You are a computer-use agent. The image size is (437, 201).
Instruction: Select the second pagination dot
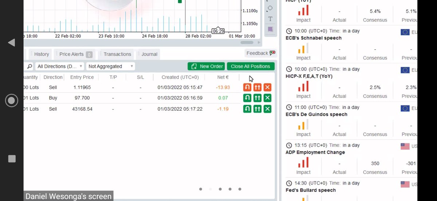coord(210,189)
